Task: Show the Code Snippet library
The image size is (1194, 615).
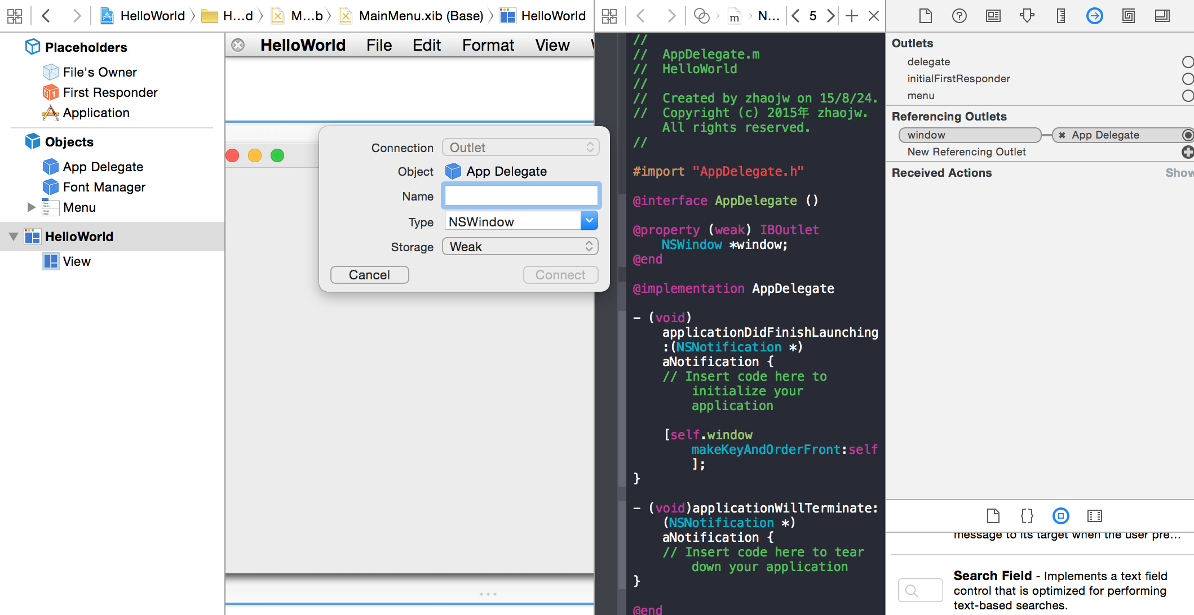Action: coord(1027,515)
